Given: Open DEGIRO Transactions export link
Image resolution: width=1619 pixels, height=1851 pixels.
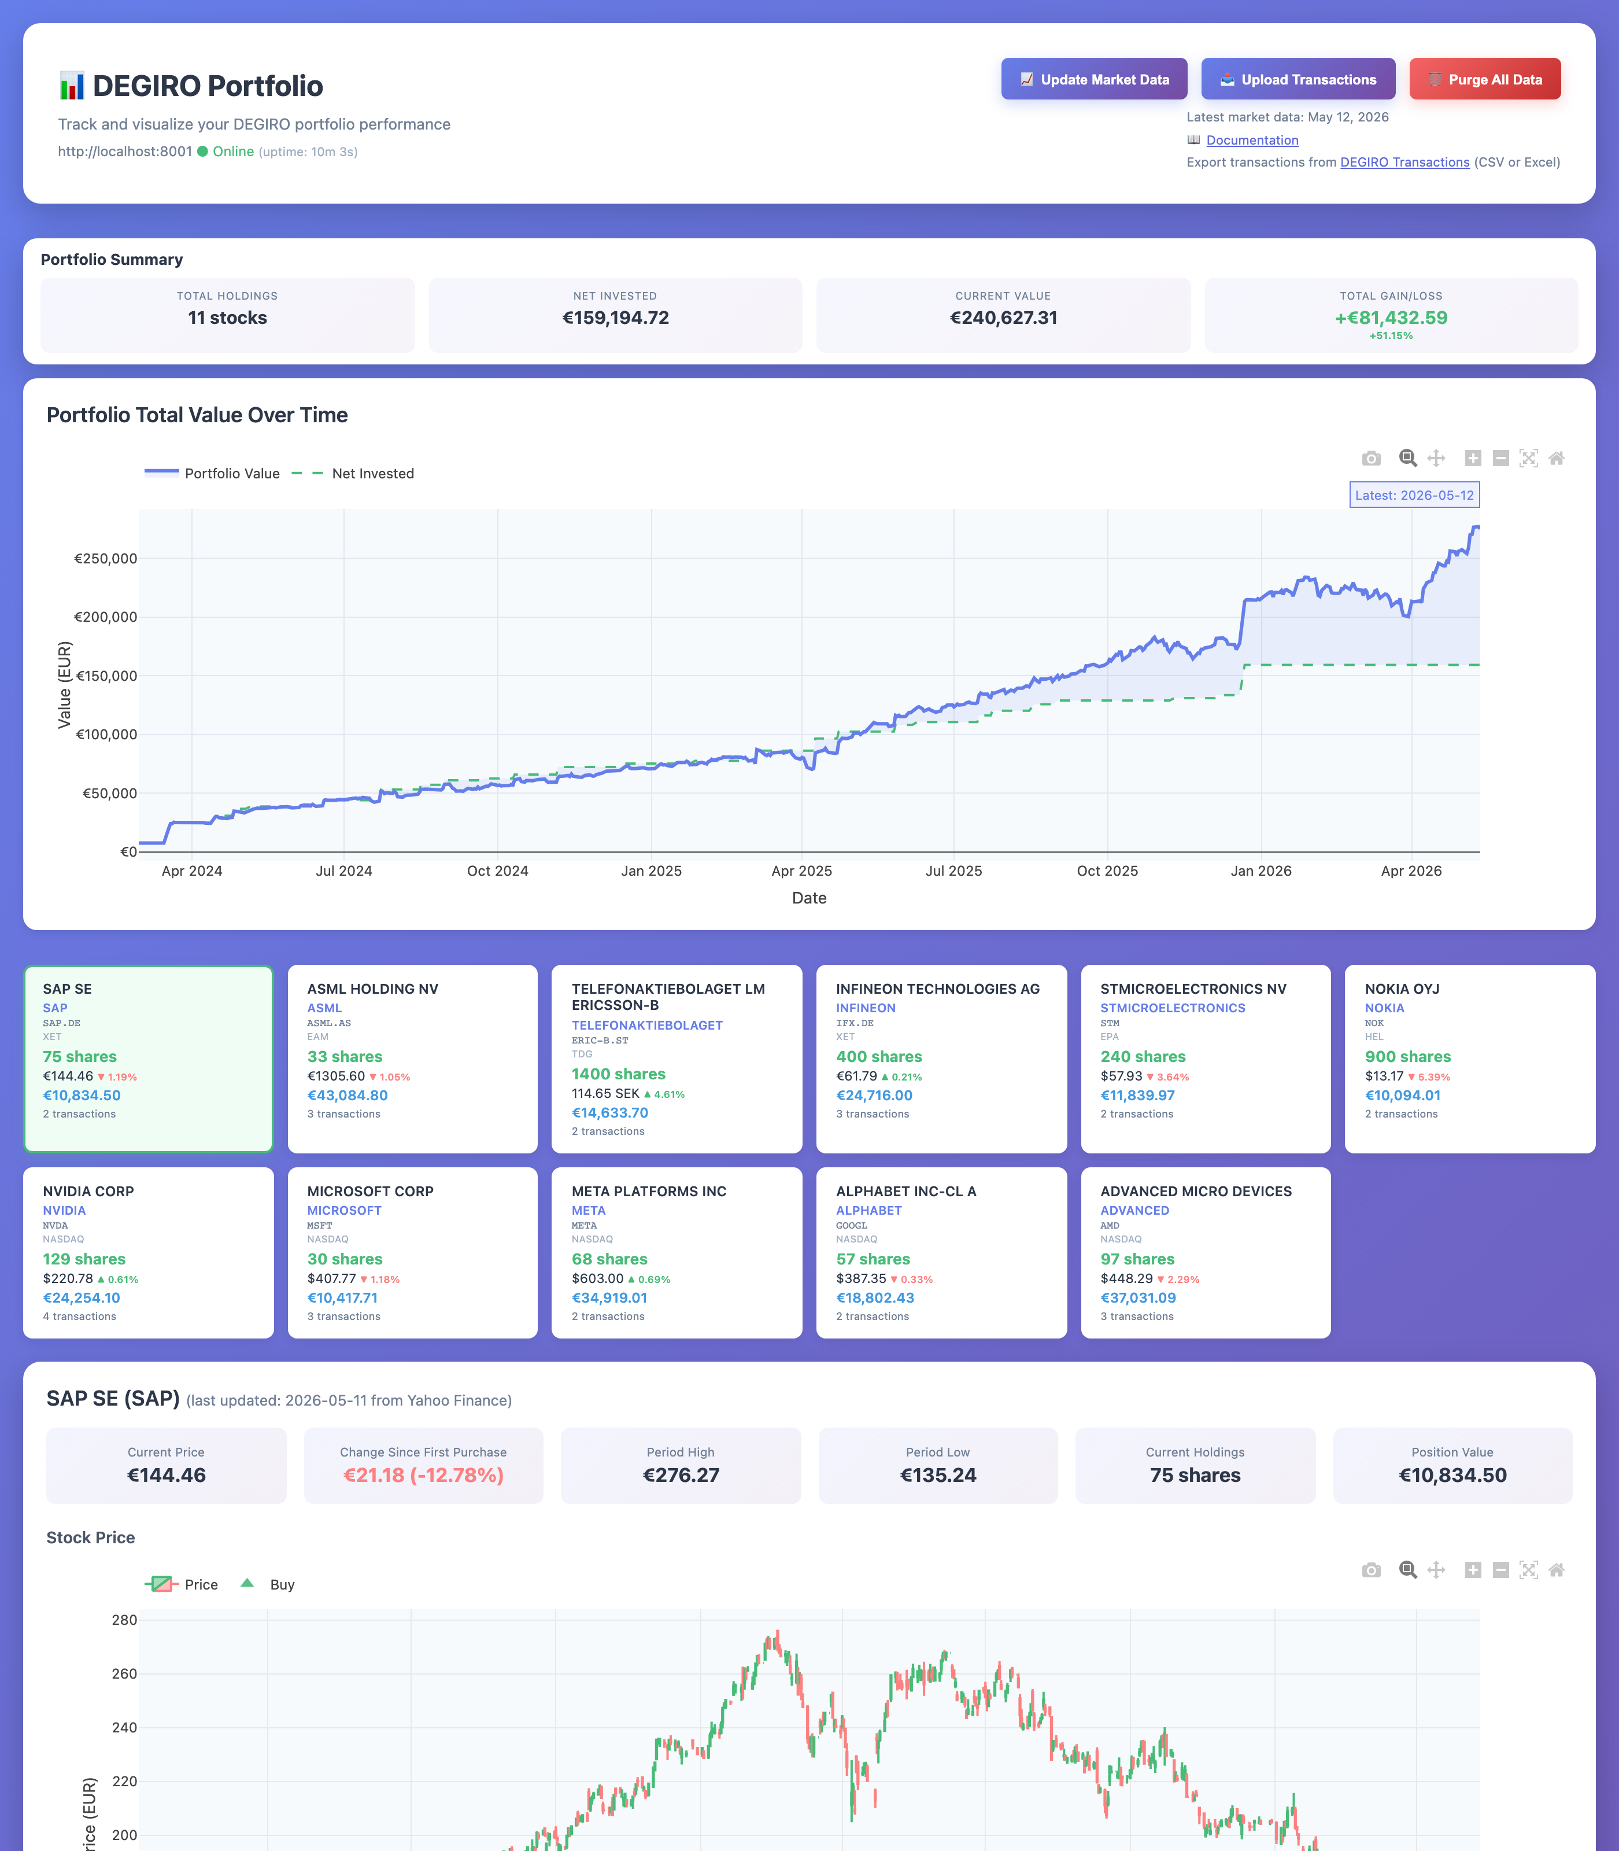Looking at the screenshot, I should 1404,162.
